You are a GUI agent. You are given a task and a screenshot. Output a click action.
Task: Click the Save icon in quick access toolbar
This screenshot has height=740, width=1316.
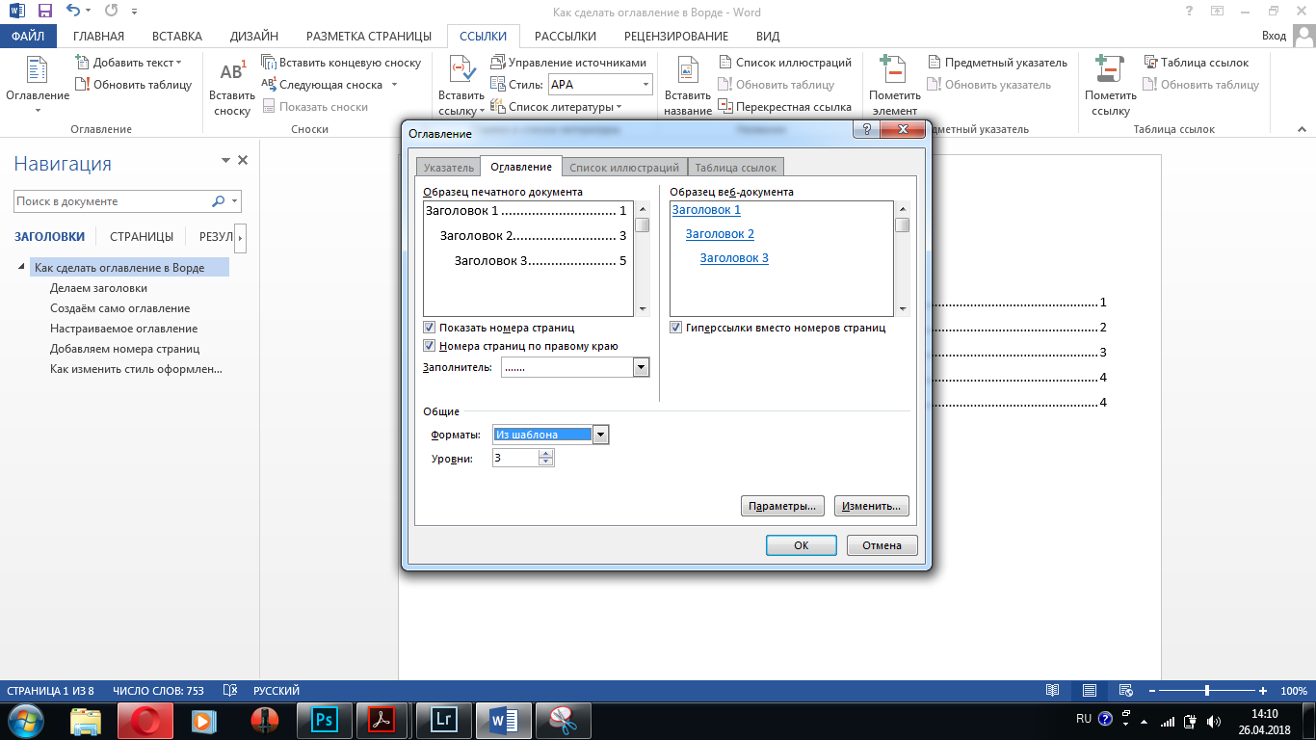point(45,13)
